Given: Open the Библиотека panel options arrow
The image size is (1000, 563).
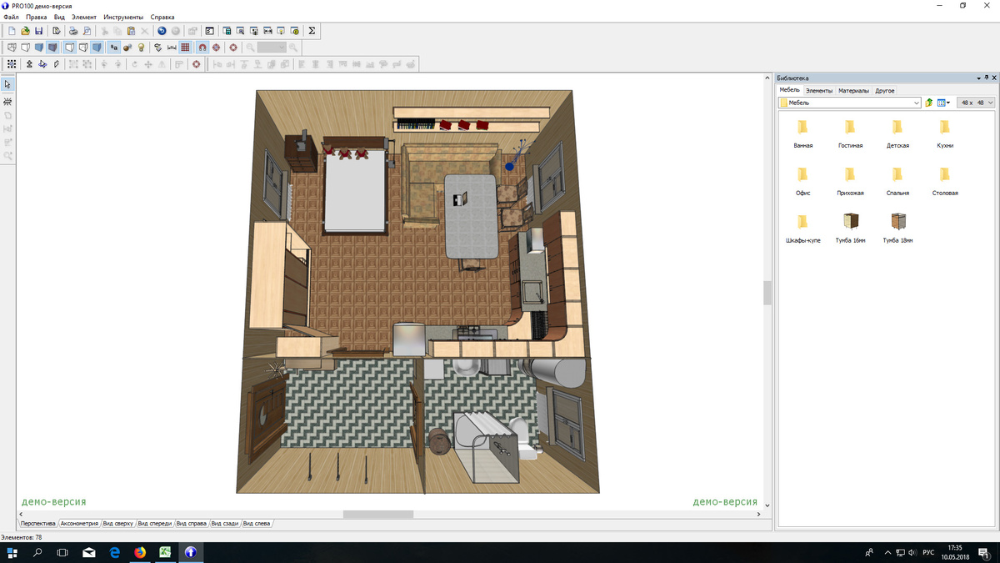Looking at the screenshot, I should coord(977,78).
